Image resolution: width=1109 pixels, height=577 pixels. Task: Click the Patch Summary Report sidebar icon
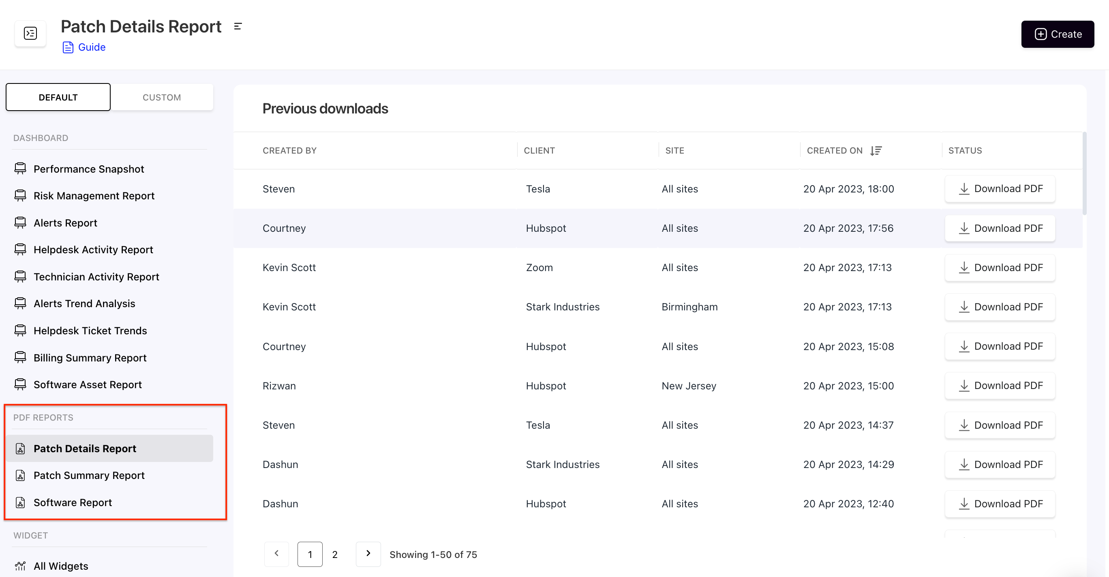[20, 475]
